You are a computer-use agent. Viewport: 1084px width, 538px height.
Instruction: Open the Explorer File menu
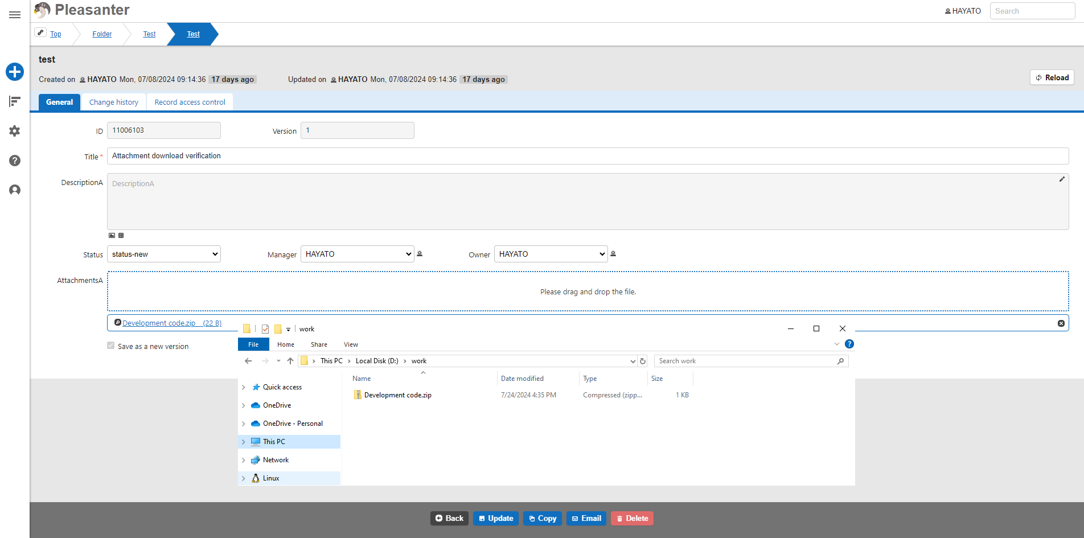pyautogui.click(x=253, y=344)
